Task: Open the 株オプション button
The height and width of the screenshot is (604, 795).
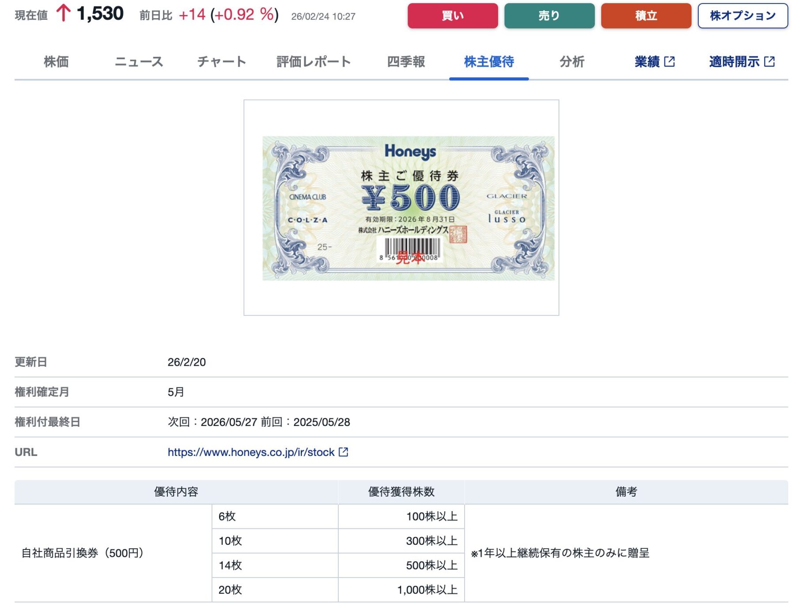Action: click(742, 16)
